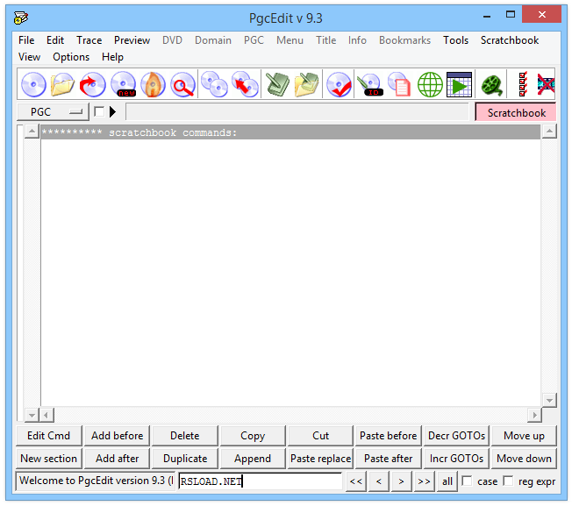Click the green film reel icon
The height and width of the screenshot is (513, 572).
pos(492,84)
